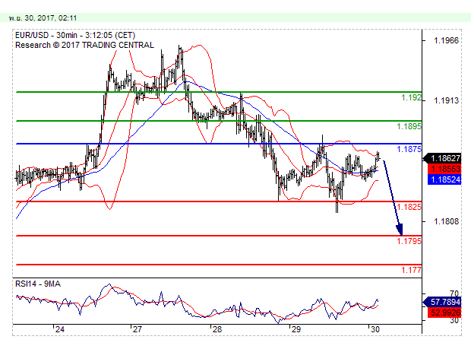Click the date header 'พ.ย. 30, 2017, 02:11'
The image size is (471, 349).
point(43,18)
